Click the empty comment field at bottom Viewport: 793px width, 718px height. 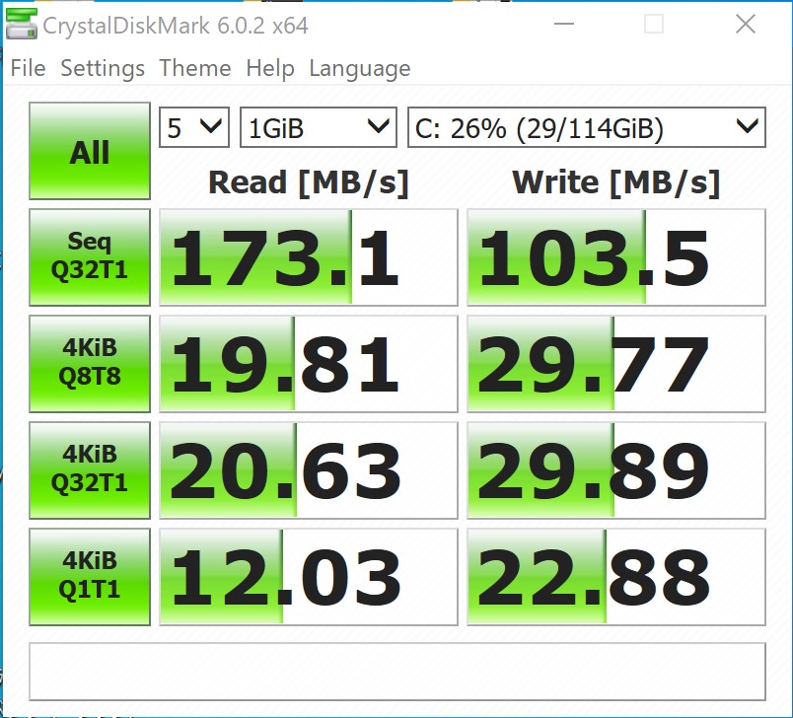(x=397, y=672)
